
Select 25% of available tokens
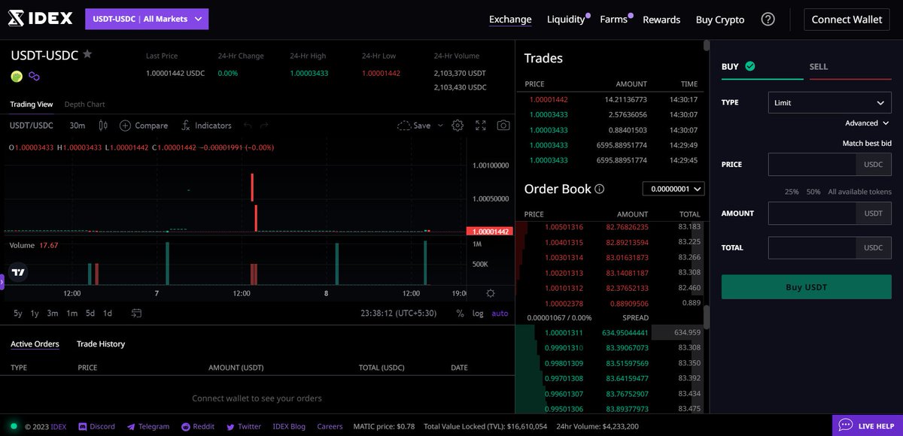[x=792, y=192]
